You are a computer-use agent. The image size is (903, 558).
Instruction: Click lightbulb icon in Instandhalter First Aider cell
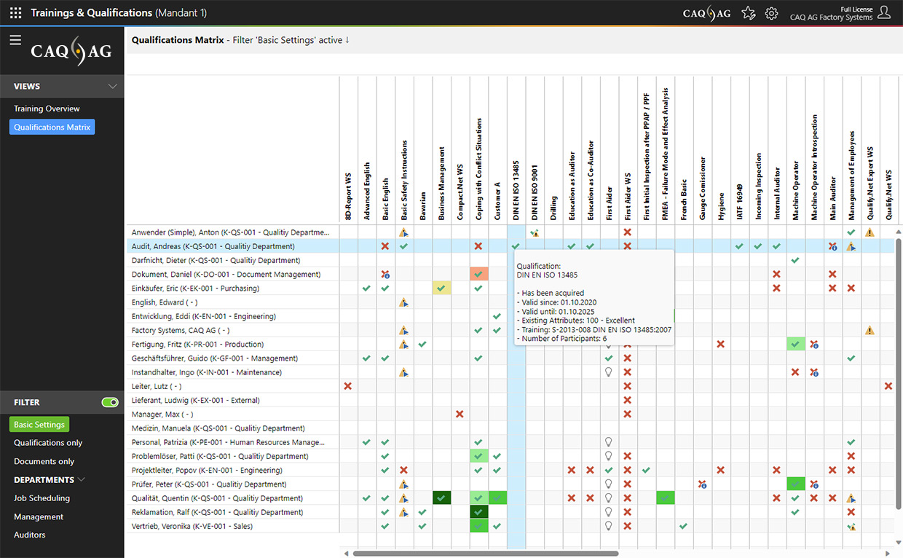click(x=609, y=372)
